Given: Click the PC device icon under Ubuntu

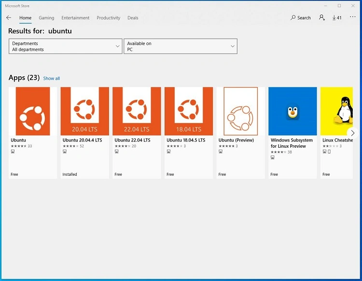Looking at the screenshot, I should click(x=13, y=152).
